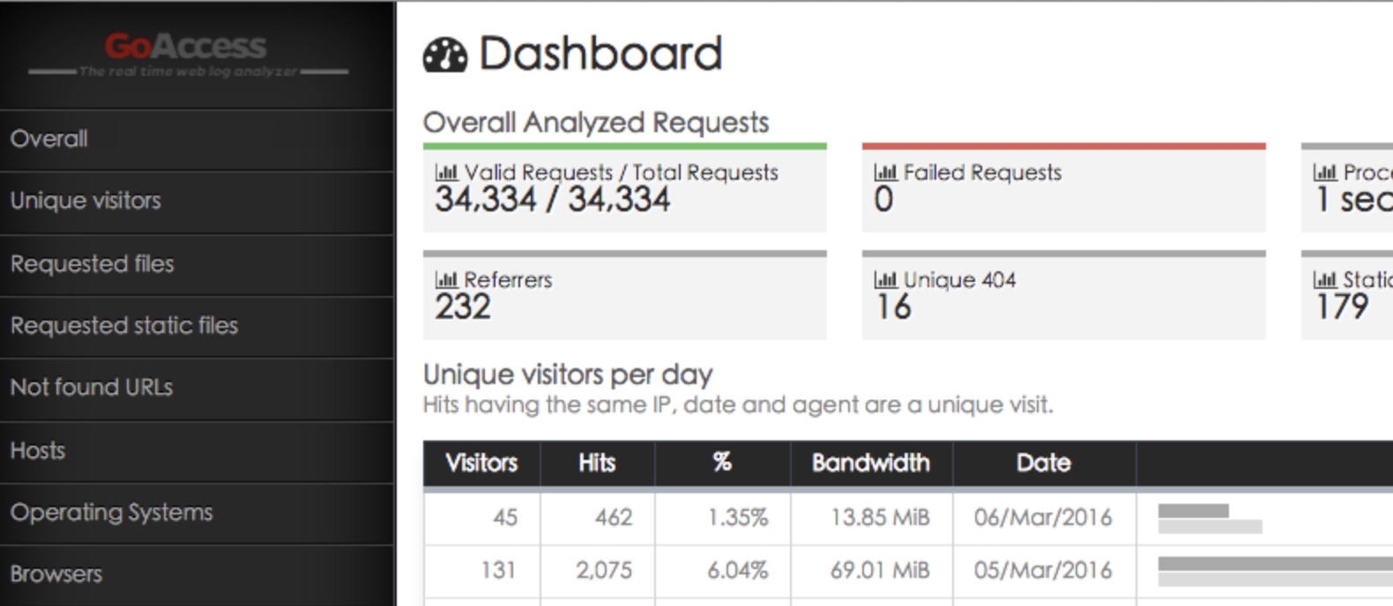The width and height of the screenshot is (1393, 606).
Task: Click the % column header
Action: [722, 463]
